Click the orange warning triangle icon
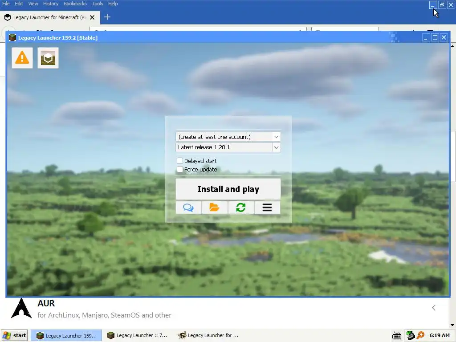 pyautogui.click(x=22, y=58)
